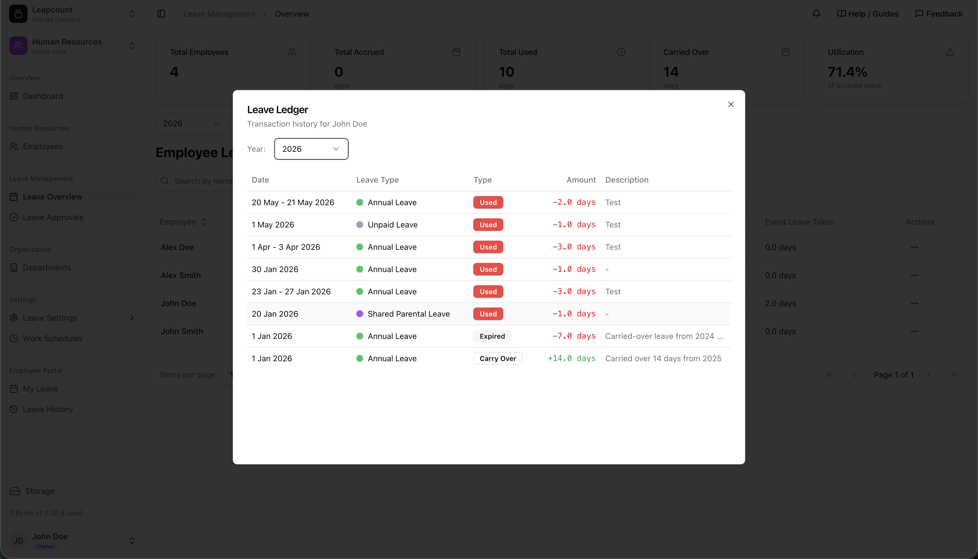
Task: Click the Expired badge
Action: (x=492, y=336)
